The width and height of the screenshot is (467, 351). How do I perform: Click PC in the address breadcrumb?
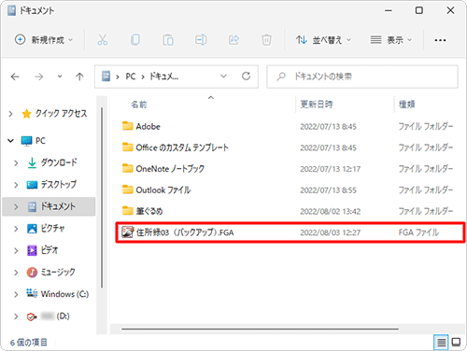pos(131,77)
